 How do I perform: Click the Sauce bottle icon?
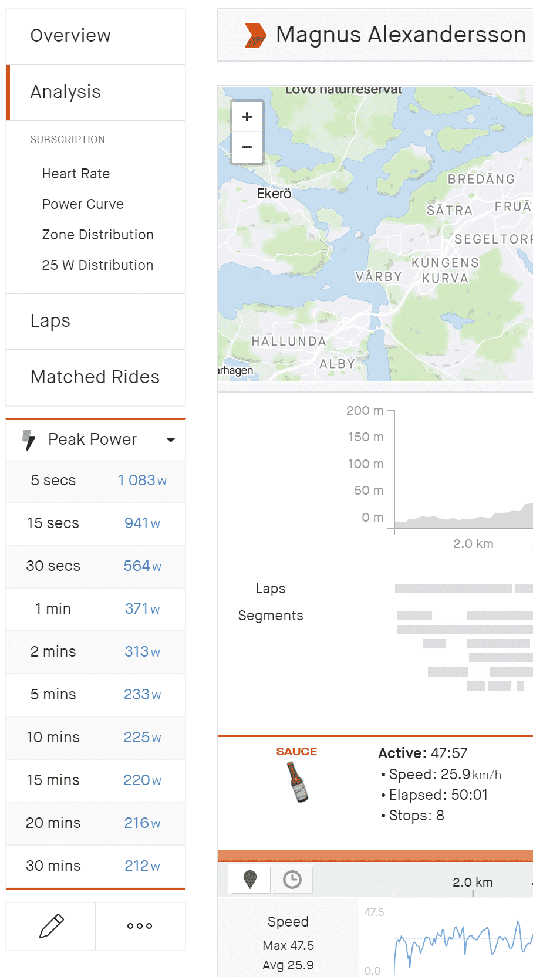(298, 782)
